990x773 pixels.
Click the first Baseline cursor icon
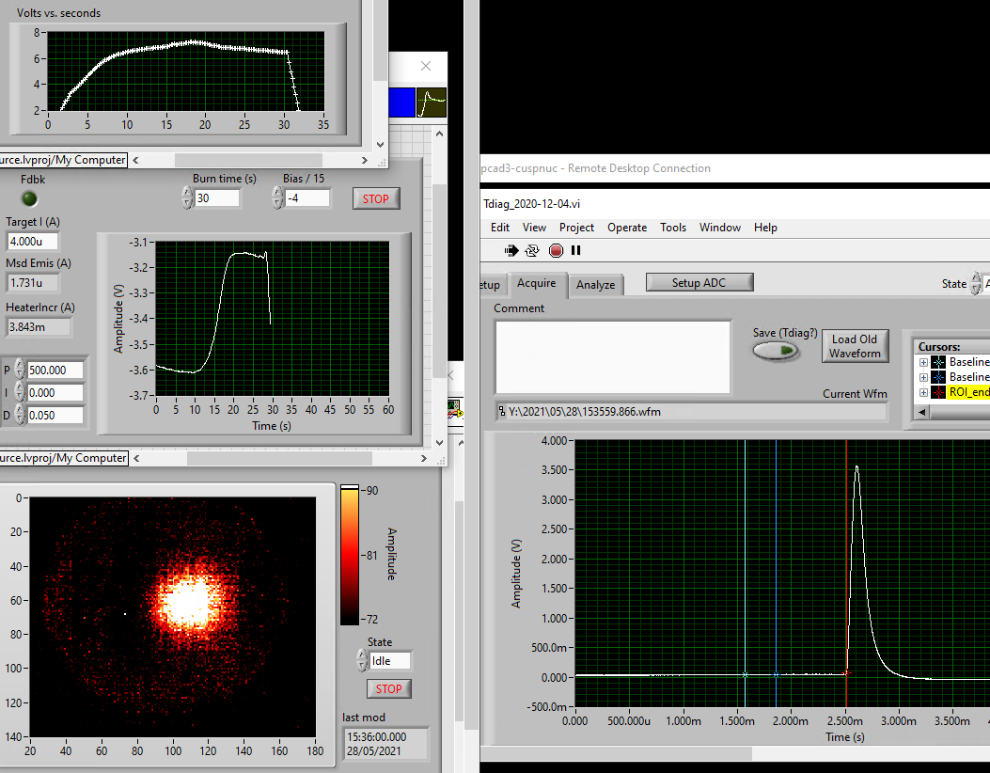point(938,362)
